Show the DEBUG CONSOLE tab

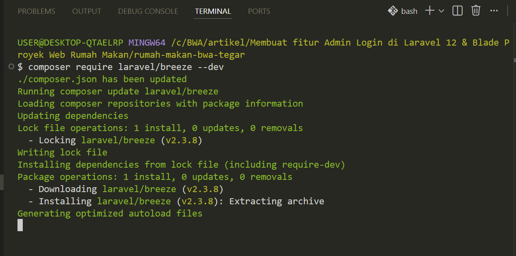148,11
